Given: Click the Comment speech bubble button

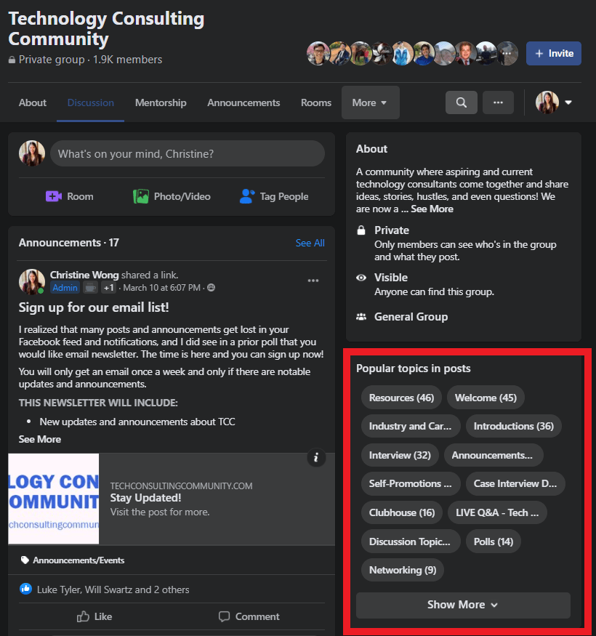Looking at the screenshot, I should pos(249,616).
